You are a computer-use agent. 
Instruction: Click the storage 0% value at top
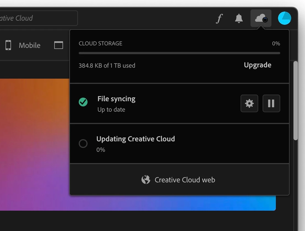pos(276,43)
